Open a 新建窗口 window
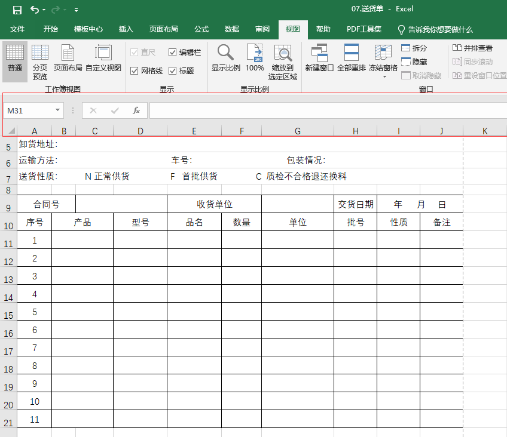The width and height of the screenshot is (507, 437). [x=319, y=59]
